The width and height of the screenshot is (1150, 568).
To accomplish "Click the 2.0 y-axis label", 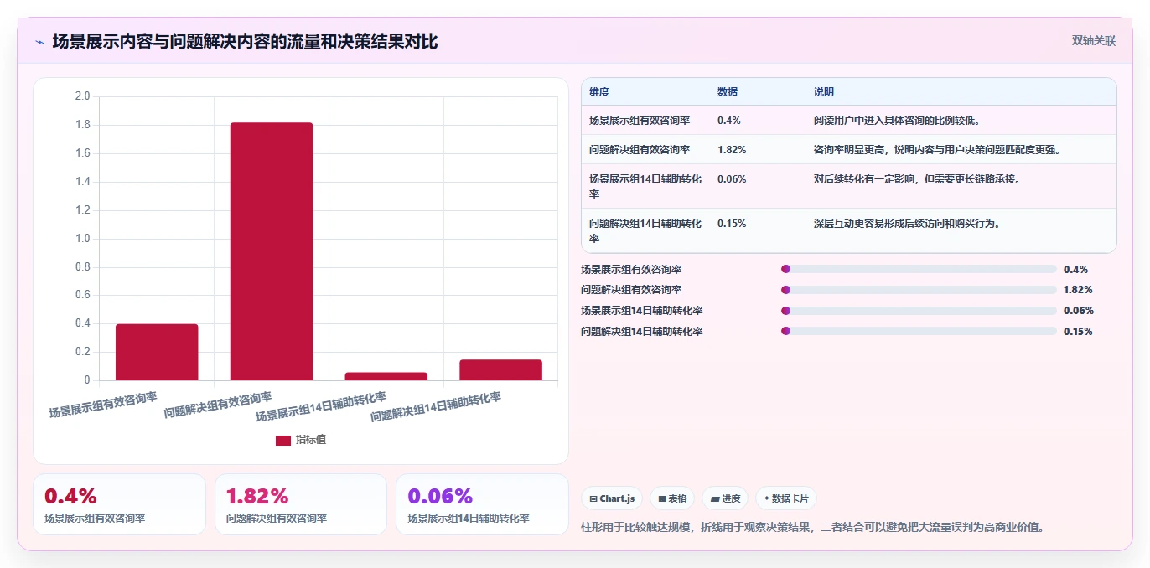I will tap(82, 96).
